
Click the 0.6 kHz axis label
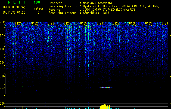tap(2, 104)
